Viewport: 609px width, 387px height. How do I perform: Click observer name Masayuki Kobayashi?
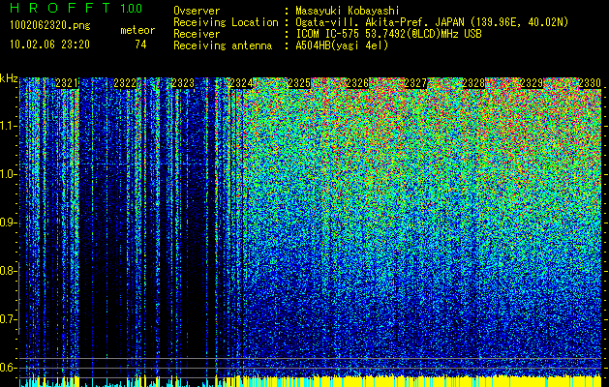click(x=348, y=11)
